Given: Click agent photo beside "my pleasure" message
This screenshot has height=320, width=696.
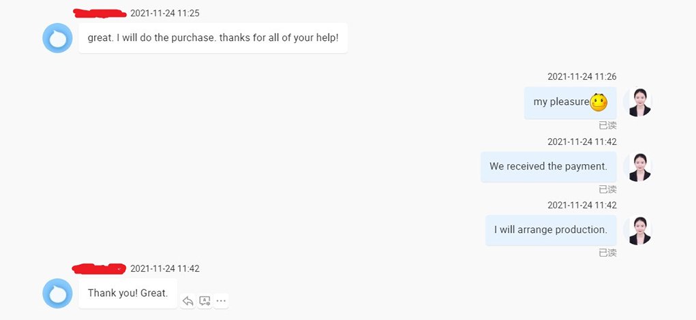Looking at the screenshot, I should tap(639, 102).
